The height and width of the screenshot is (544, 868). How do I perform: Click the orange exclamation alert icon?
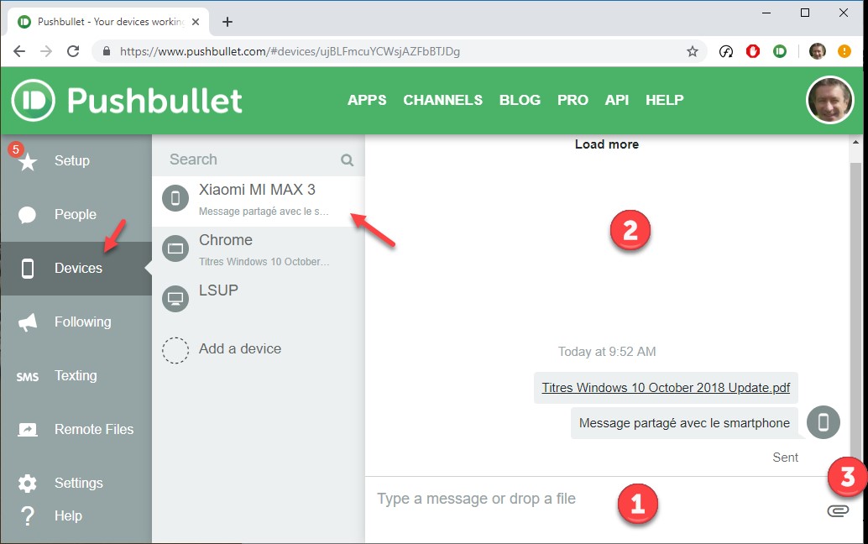pyautogui.click(x=844, y=51)
